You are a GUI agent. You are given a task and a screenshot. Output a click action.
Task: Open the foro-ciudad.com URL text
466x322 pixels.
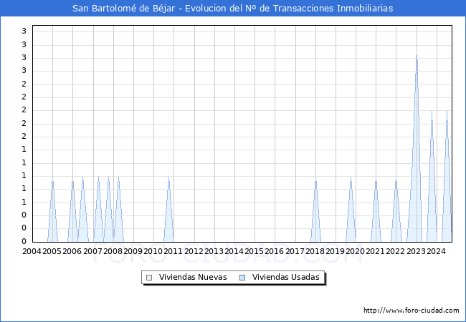pyautogui.click(x=412, y=311)
